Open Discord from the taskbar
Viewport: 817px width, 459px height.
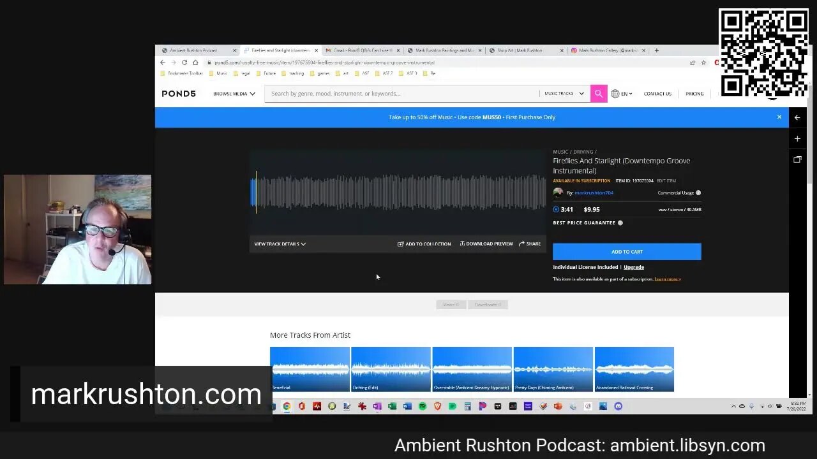coord(618,406)
